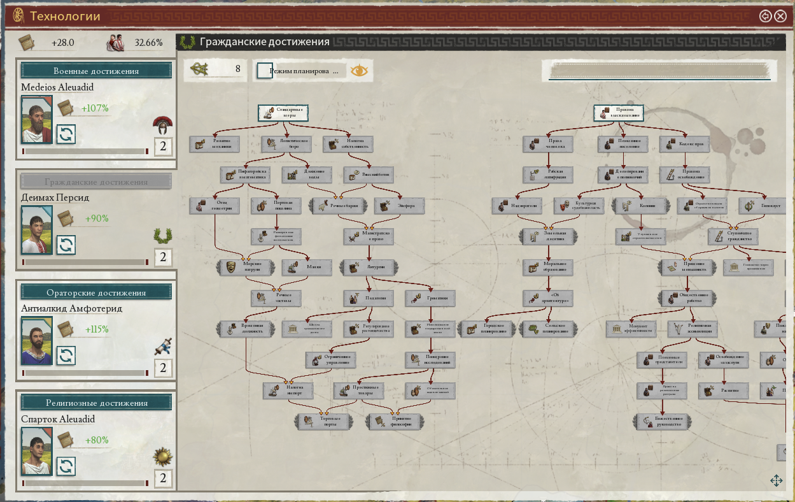Viewport: 795px width, 502px height.
Task: Click the portrait of Деимах Персид
Action: (37, 231)
